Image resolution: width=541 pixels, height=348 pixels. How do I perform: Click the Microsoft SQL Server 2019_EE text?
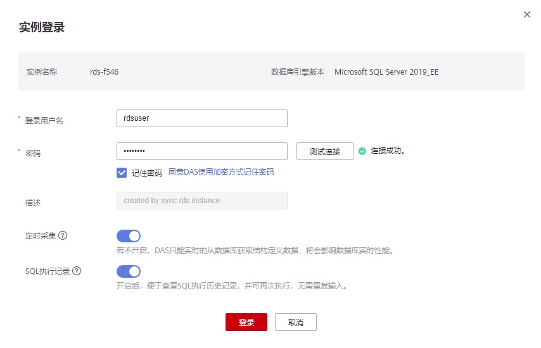(386, 71)
